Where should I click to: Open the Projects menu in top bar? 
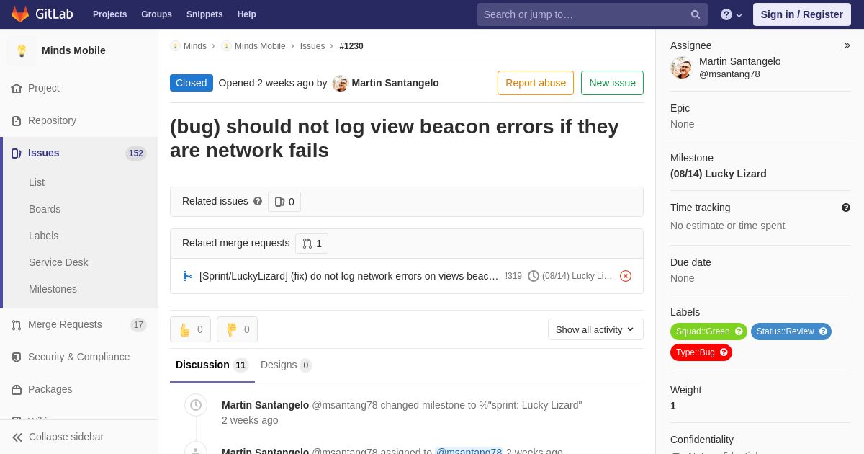click(x=109, y=14)
